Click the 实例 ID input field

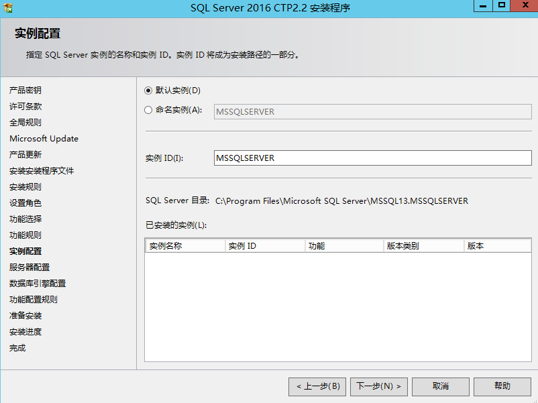pos(372,158)
